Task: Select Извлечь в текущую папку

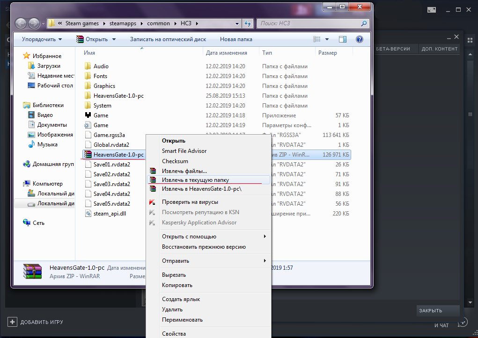Action: 208,180
